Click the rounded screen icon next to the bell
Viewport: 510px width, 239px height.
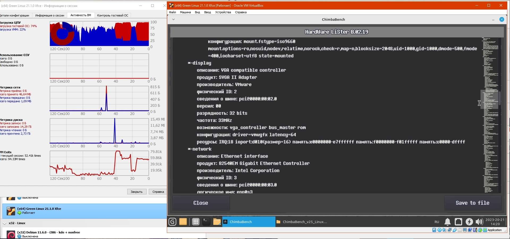pos(458,222)
